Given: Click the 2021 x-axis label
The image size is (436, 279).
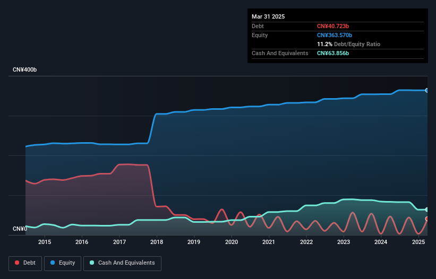Looking at the screenshot, I should (x=269, y=242).
